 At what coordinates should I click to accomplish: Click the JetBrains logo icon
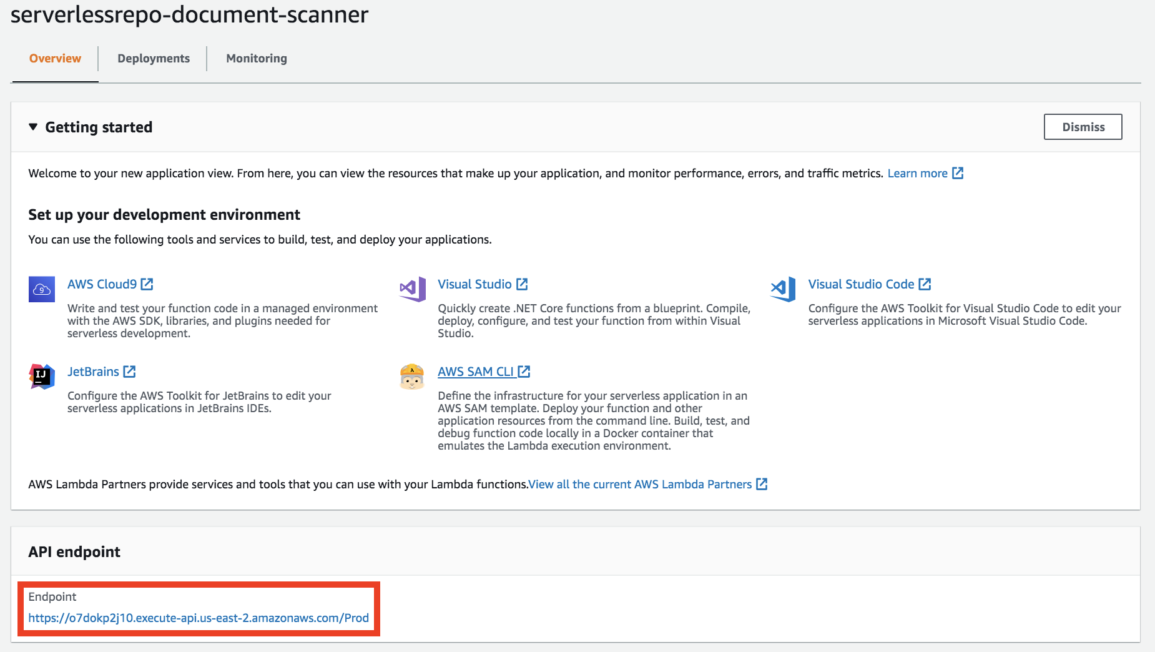click(42, 377)
